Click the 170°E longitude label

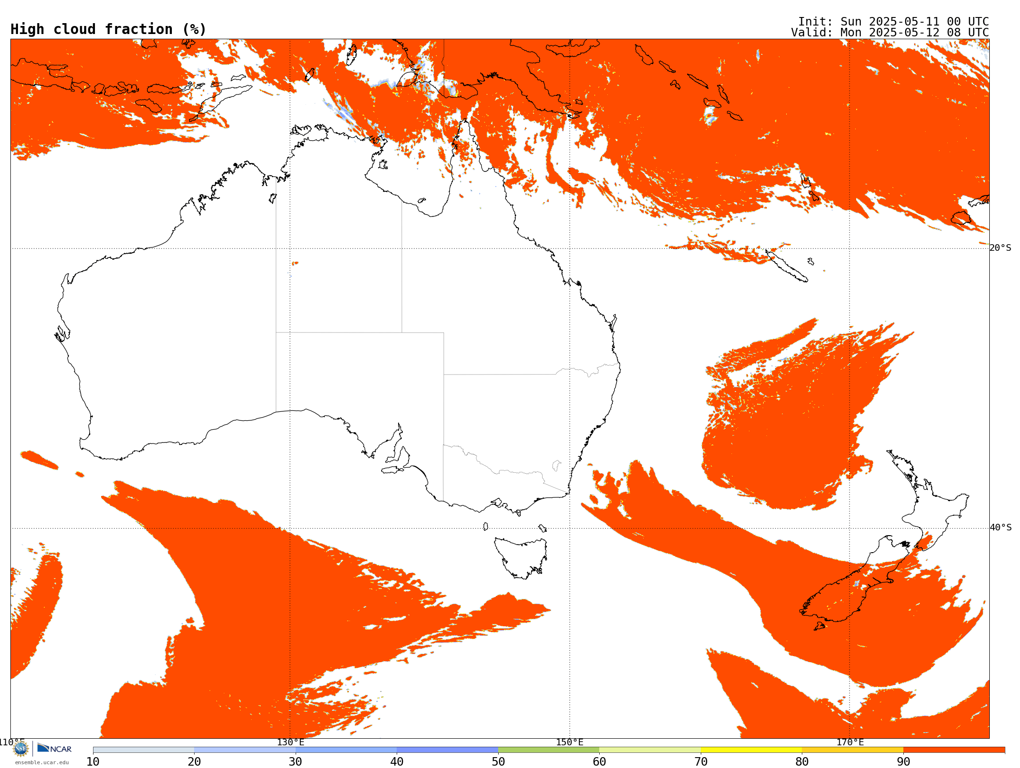coord(850,742)
